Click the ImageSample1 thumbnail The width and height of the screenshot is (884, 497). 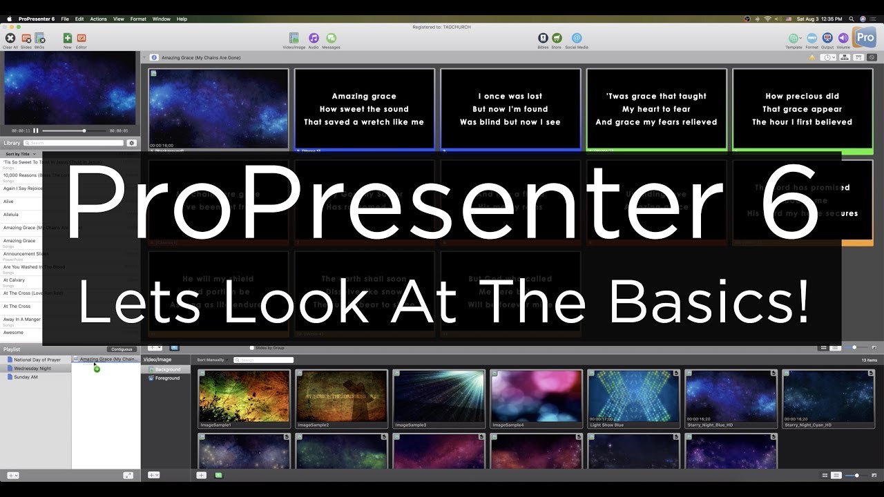tap(244, 399)
